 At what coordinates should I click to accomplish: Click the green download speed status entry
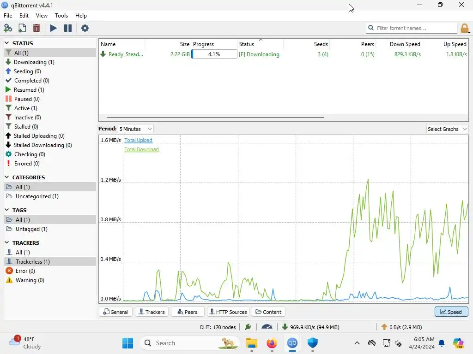click(x=310, y=327)
